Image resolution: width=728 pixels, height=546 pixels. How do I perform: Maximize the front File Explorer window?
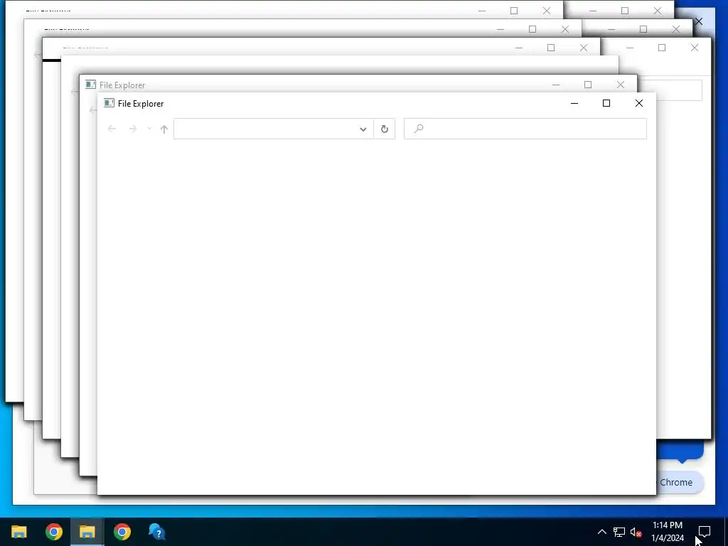[606, 103]
